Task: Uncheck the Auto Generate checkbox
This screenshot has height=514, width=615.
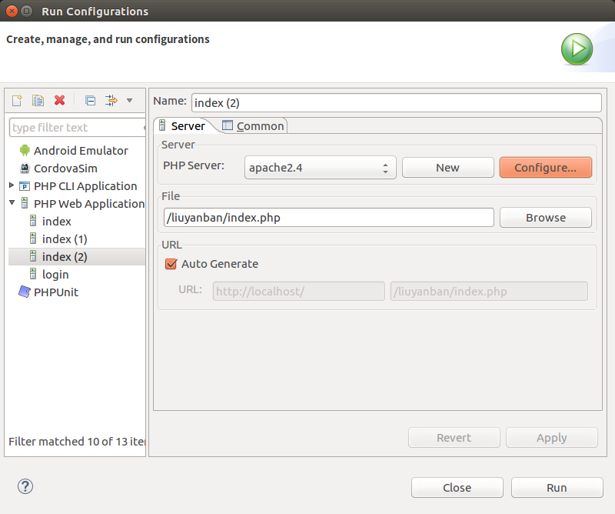Action: (171, 264)
